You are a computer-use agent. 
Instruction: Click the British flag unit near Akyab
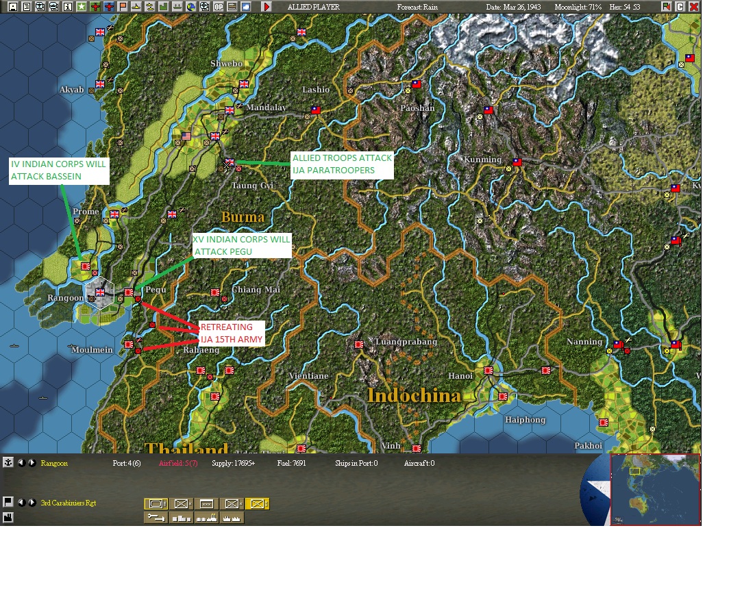click(100, 84)
